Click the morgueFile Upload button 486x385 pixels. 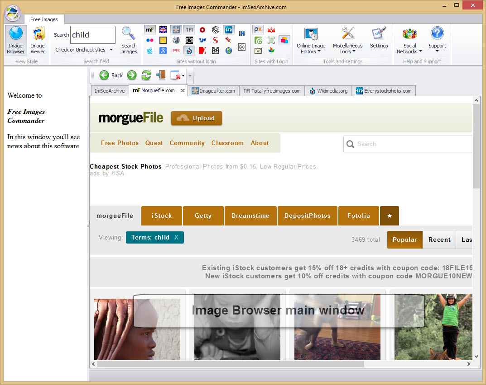[197, 118]
